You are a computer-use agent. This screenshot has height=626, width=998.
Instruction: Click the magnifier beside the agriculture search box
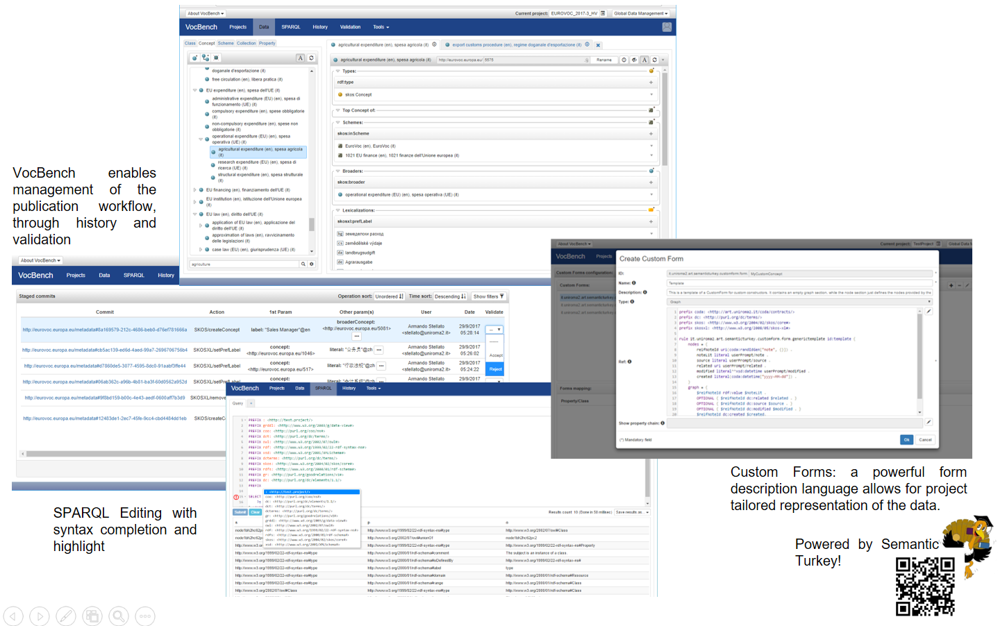[303, 264]
